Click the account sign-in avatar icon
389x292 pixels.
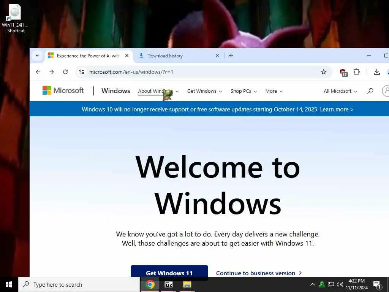pos(386,90)
